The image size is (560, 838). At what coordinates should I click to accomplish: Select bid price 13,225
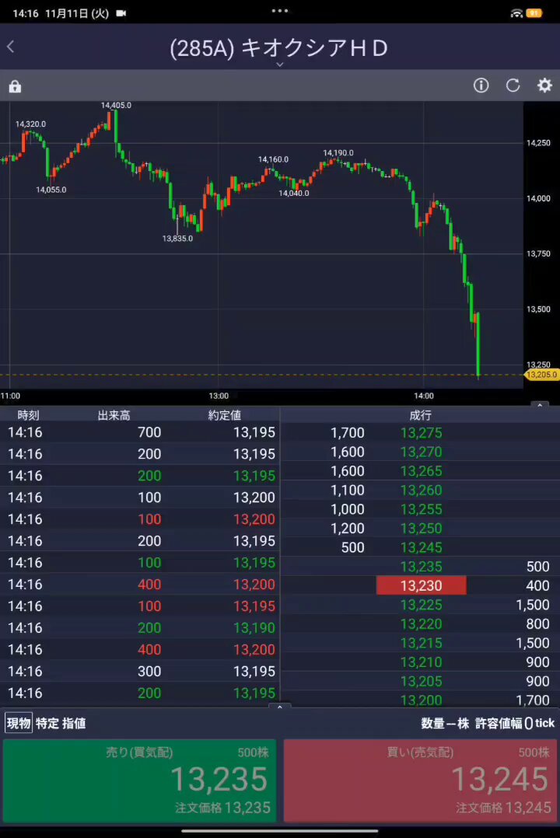(421, 605)
